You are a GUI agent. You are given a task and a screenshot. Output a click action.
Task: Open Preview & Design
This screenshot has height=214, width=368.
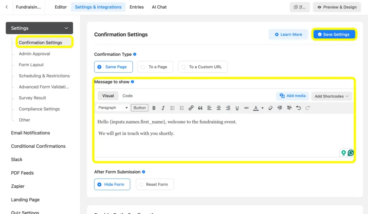coord(337,7)
